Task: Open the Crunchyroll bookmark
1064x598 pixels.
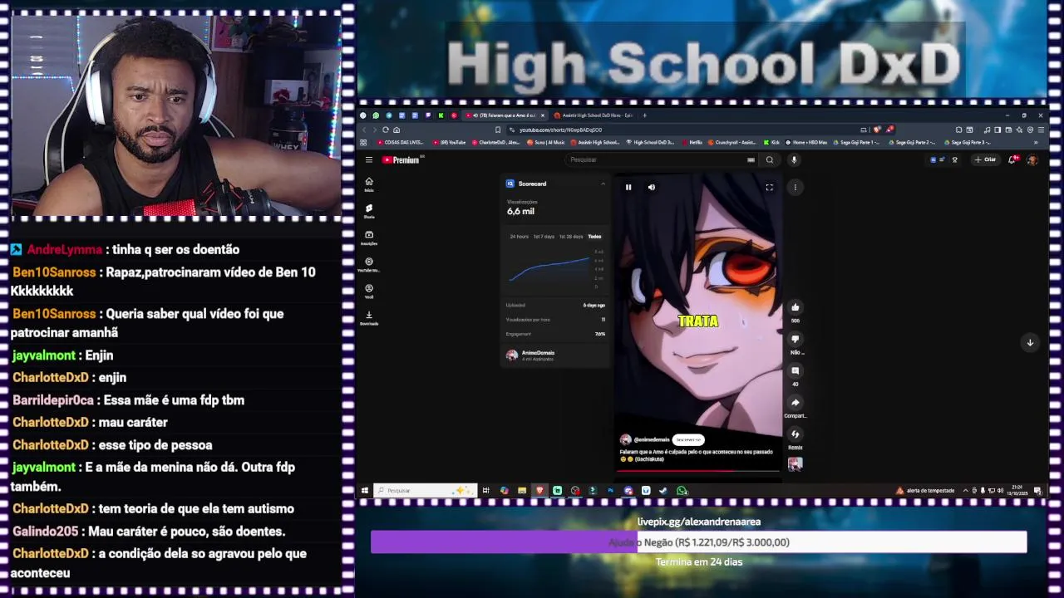Action: 733,142
